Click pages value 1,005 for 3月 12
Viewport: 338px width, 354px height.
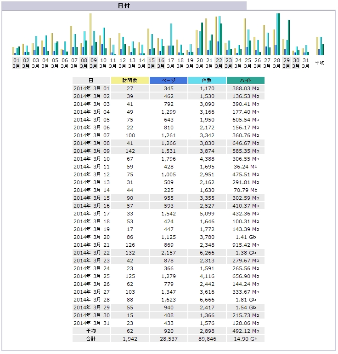pyautogui.click(x=169, y=174)
